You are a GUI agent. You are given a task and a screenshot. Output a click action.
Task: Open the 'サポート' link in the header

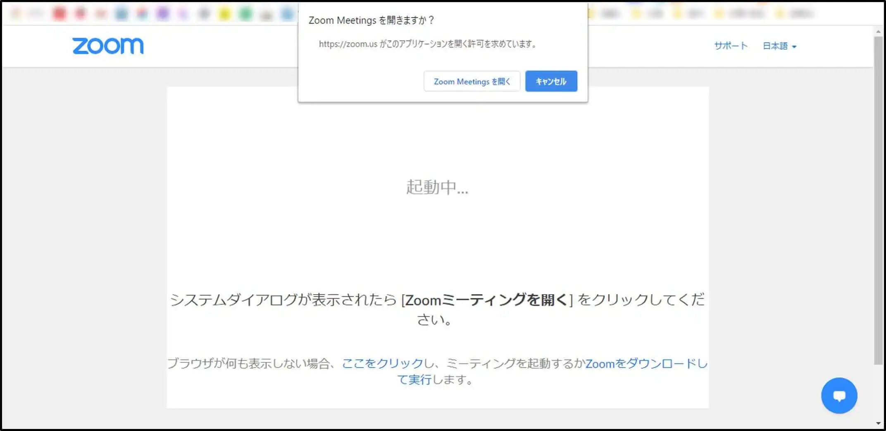click(731, 46)
